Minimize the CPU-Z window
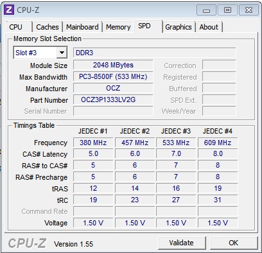262x253 pixels. [x=206, y=10]
